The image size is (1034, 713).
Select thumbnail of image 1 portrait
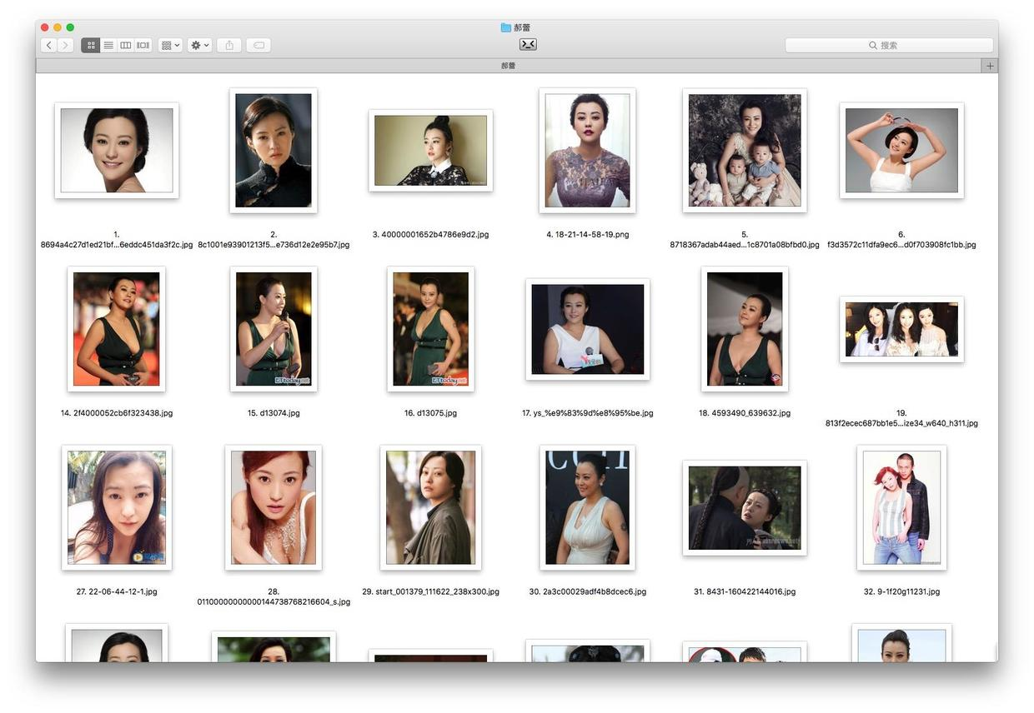[x=117, y=151]
